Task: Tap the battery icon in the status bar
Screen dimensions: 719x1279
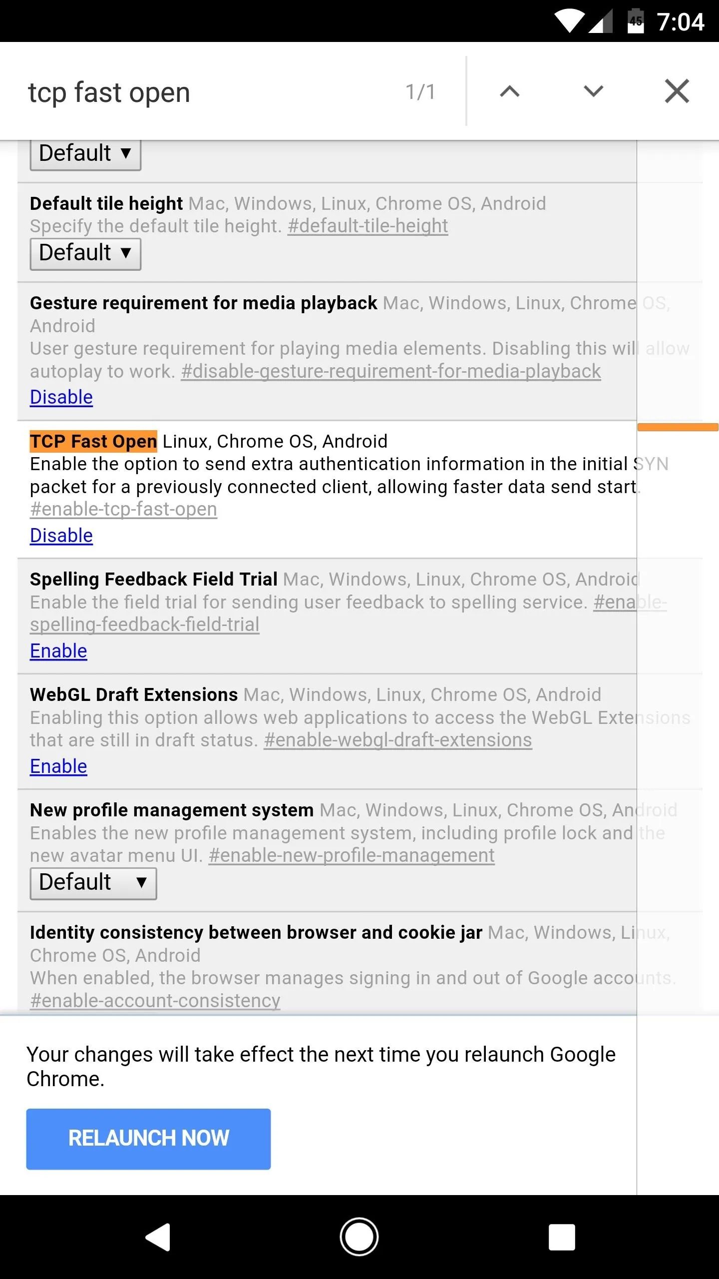Action: point(636,21)
